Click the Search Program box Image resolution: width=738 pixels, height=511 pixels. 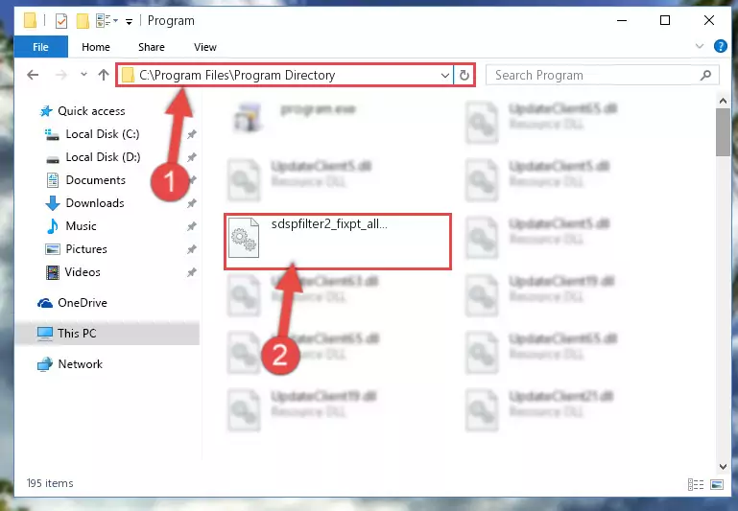[603, 75]
